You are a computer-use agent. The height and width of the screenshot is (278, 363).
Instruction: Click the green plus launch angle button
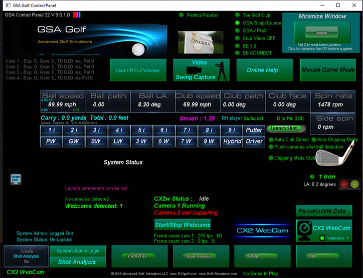pyautogui.click(x=354, y=184)
